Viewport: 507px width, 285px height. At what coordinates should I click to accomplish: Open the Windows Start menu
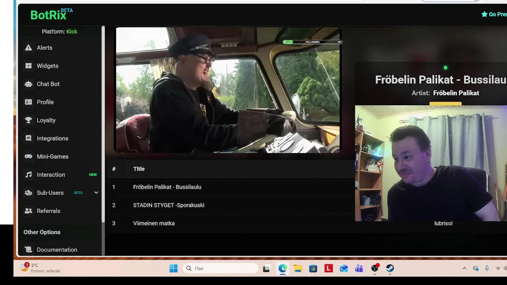tap(173, 268)
